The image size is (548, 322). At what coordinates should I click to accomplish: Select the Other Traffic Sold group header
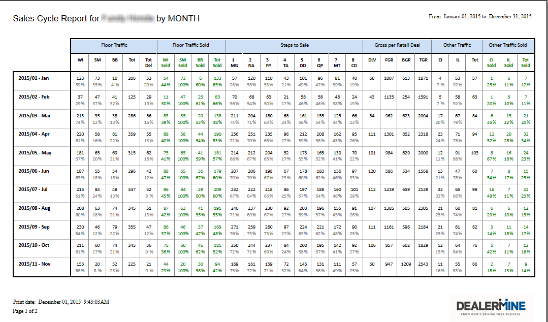[507, 45]
